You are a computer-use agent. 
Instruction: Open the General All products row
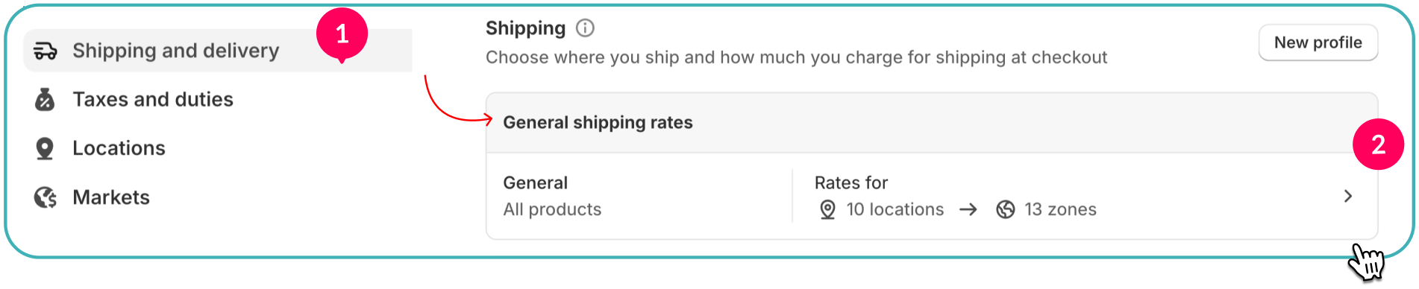(x=931, y=196)
